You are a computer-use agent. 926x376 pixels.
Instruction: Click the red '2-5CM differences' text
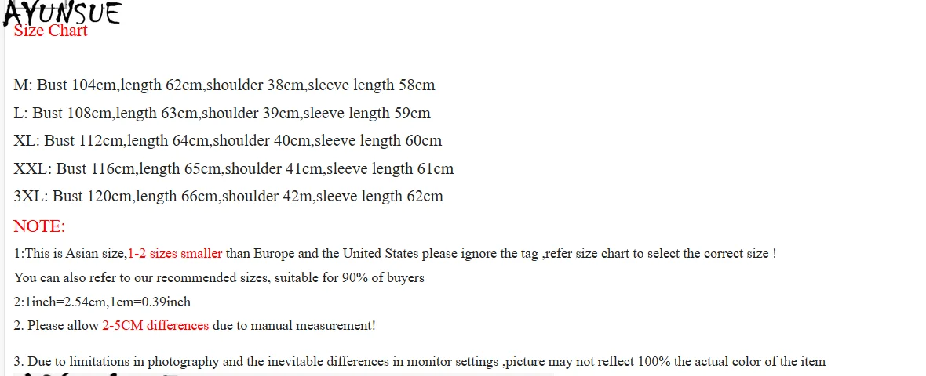[x=155, y=326]
